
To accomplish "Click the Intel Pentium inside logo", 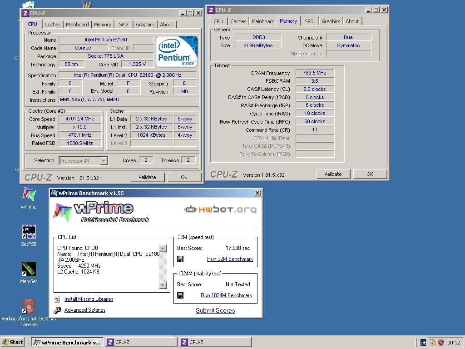I will pos(177,51).
